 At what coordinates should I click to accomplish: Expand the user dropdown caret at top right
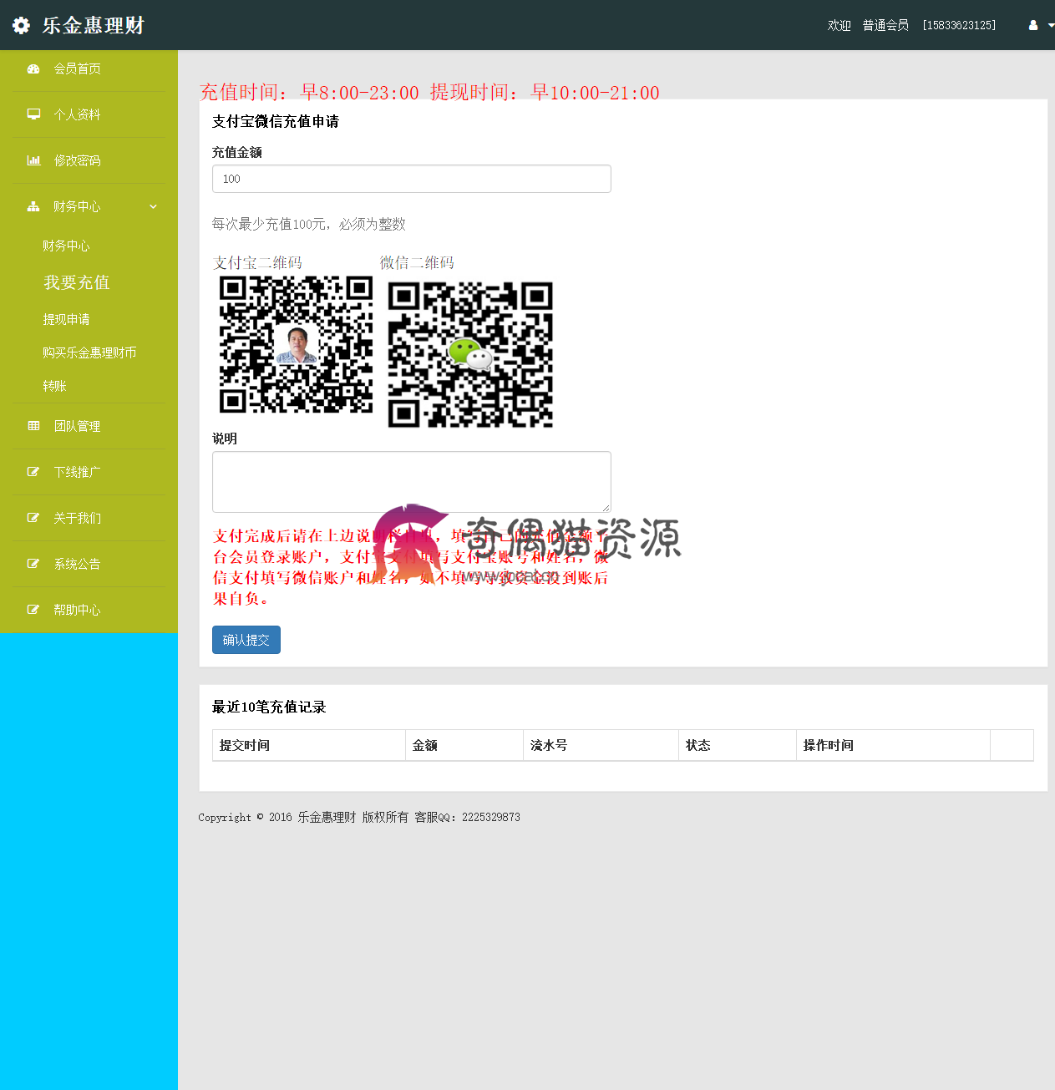coord(1051,26)
